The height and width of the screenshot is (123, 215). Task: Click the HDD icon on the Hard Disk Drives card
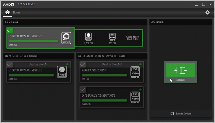pos(62,72)
